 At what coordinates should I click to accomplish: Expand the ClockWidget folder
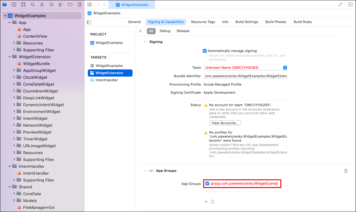pyautogui.click(x=14, y=77)
